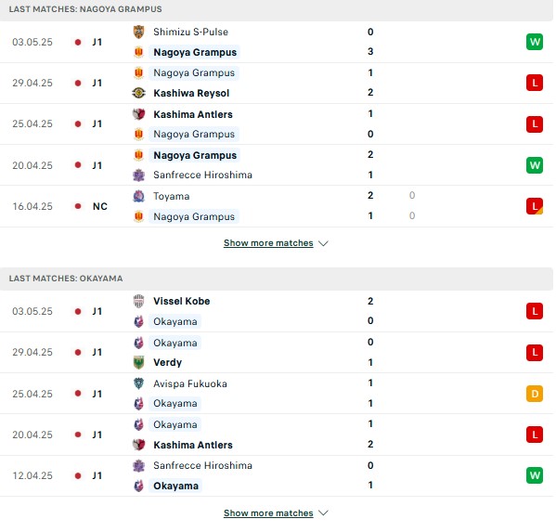The width and height of the screenshot is (556, 532).
Task: Click the L badge with orange corner for Toyama match
Action: tap(535, 206)
